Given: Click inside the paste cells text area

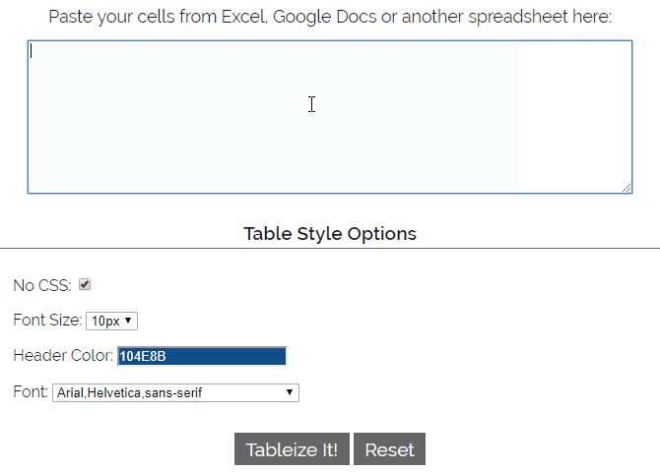Looking at the screenshot, I should (329, 116).
